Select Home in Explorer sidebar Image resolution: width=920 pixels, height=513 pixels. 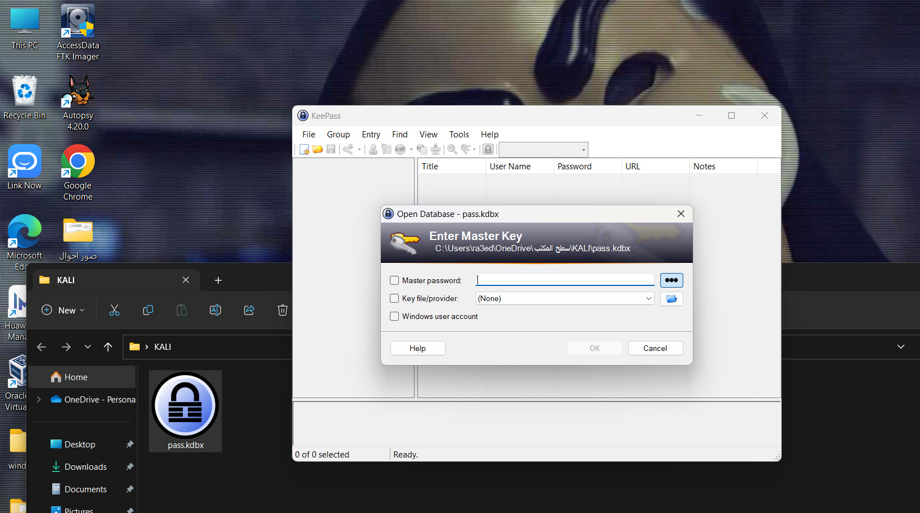[x=82, y=377]
